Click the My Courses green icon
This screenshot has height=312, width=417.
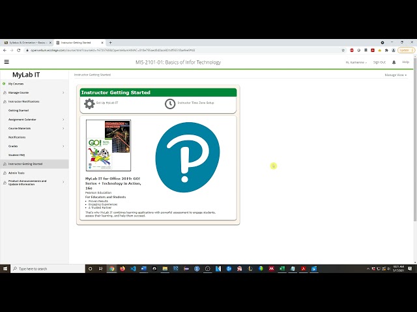(4, 84)
